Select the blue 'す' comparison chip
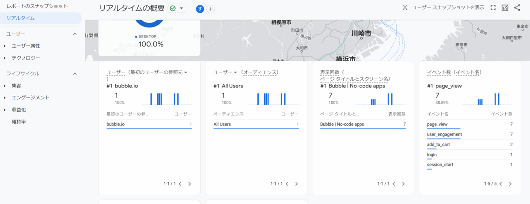 [200, 9]
